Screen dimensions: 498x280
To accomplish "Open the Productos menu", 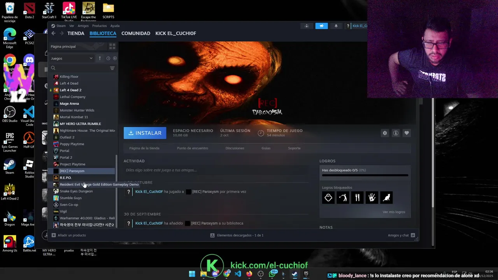I will [99, 26].
